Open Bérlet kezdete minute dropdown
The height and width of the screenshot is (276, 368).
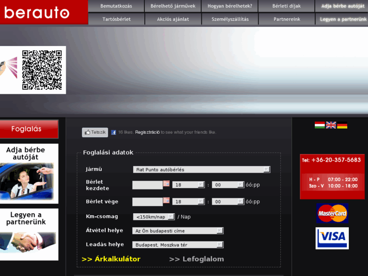[x=228, y=185]
